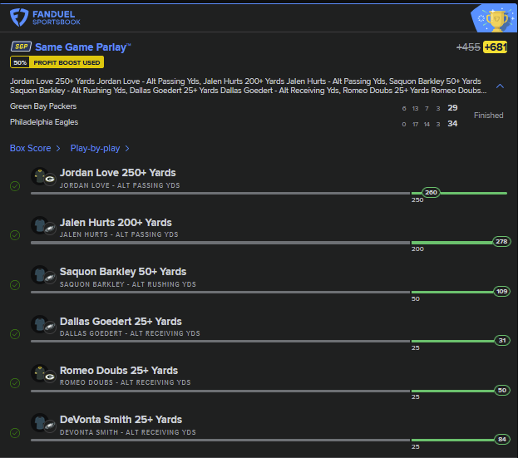Click the 278 marker on Jalen Hurts bar
This screenshot has height=458, width=518.
501,242
